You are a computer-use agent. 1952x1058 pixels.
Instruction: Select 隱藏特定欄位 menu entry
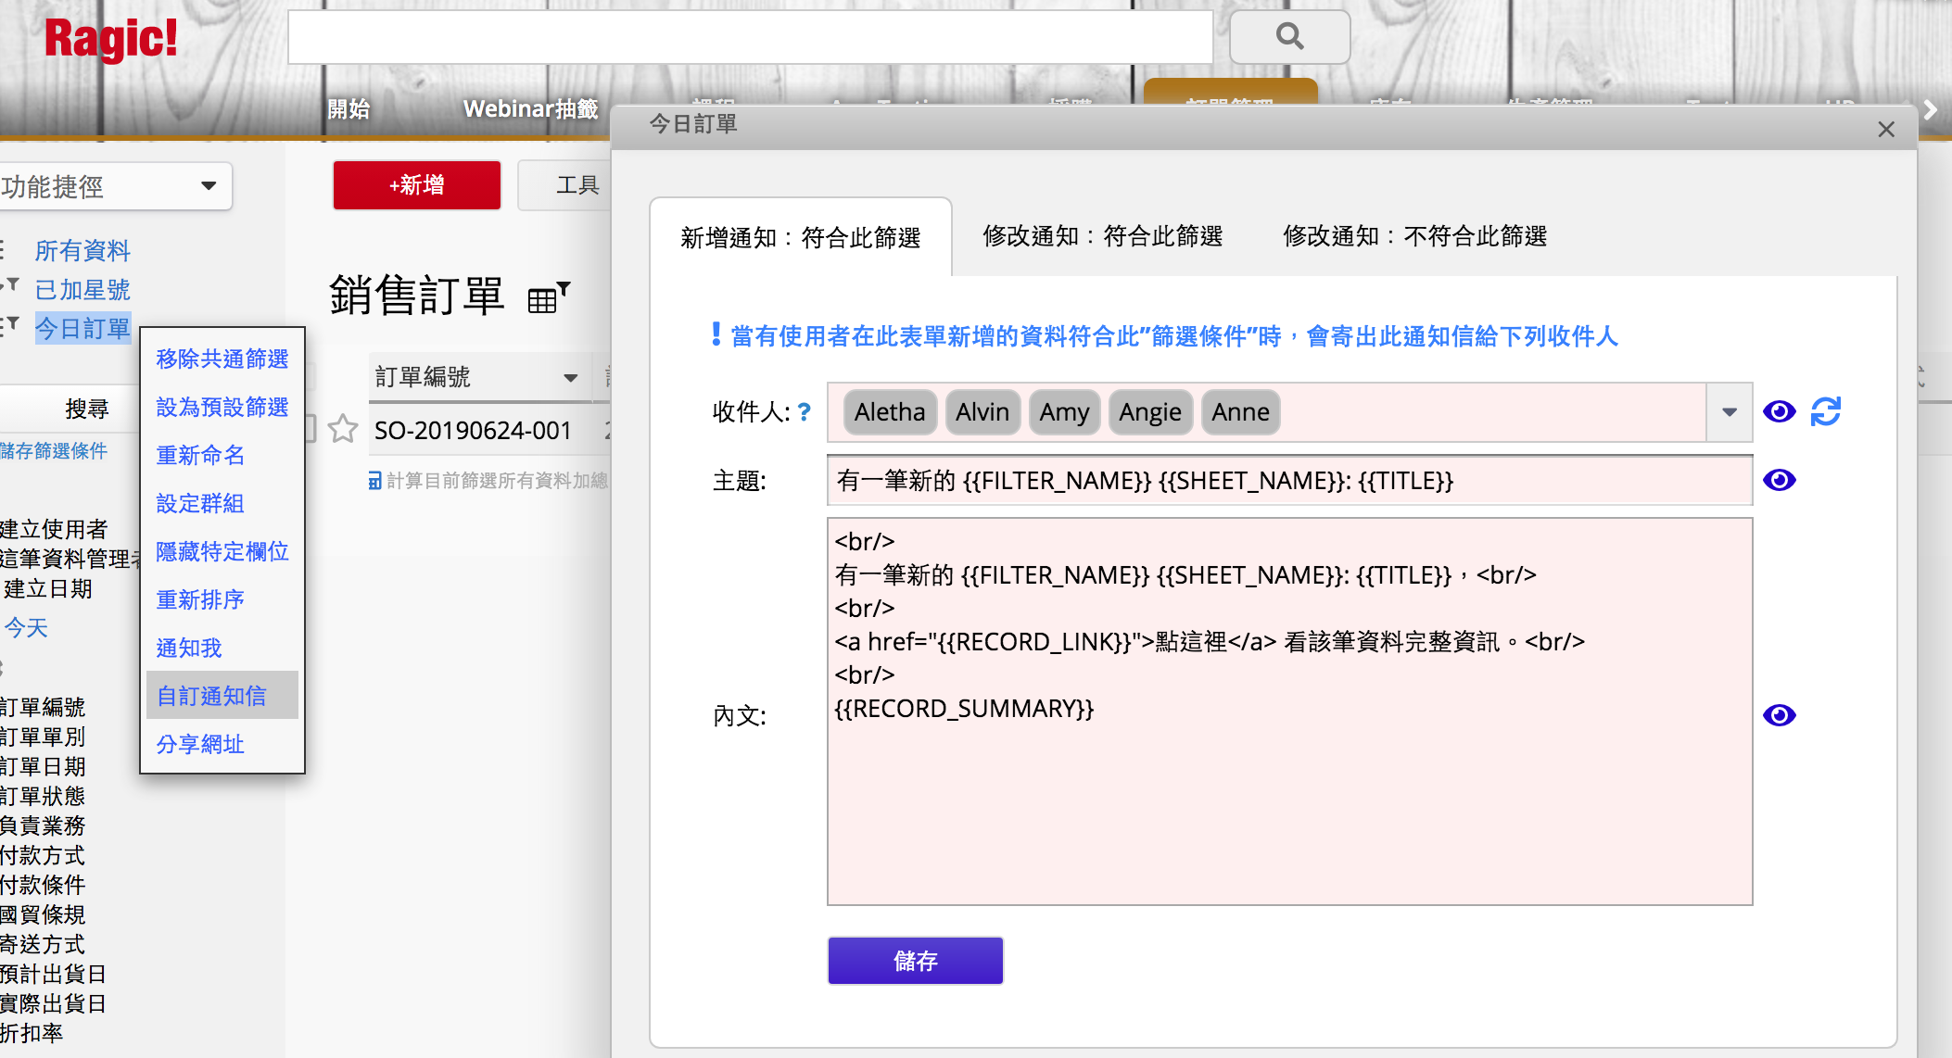(222, 551)
